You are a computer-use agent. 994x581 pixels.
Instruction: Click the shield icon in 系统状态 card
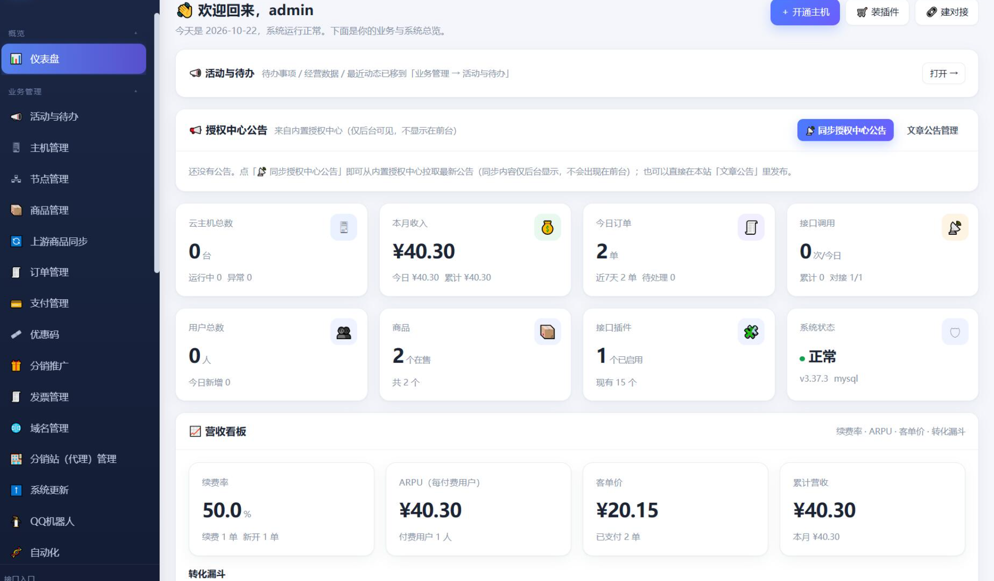pos(955,332)
